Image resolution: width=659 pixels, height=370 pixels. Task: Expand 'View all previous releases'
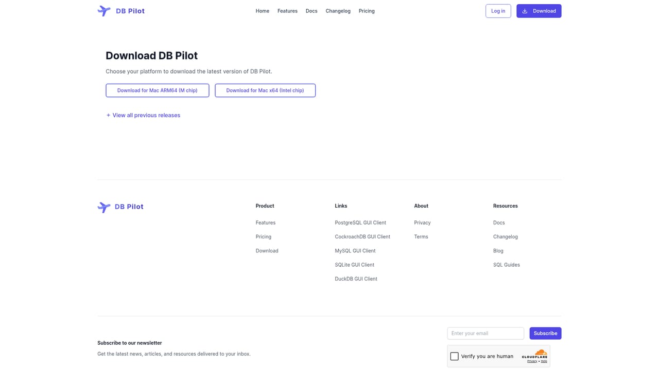(x=143, y=115)
